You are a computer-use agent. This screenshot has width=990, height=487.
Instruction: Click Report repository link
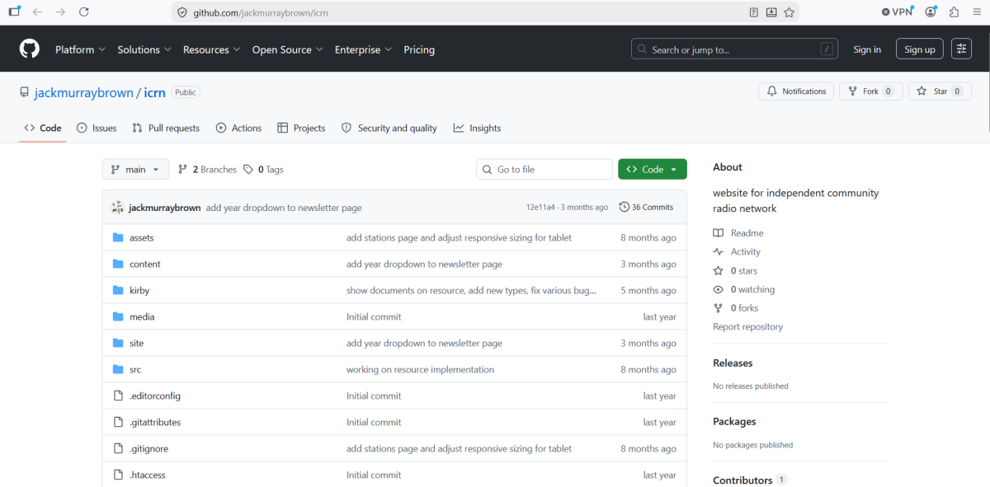747,327
